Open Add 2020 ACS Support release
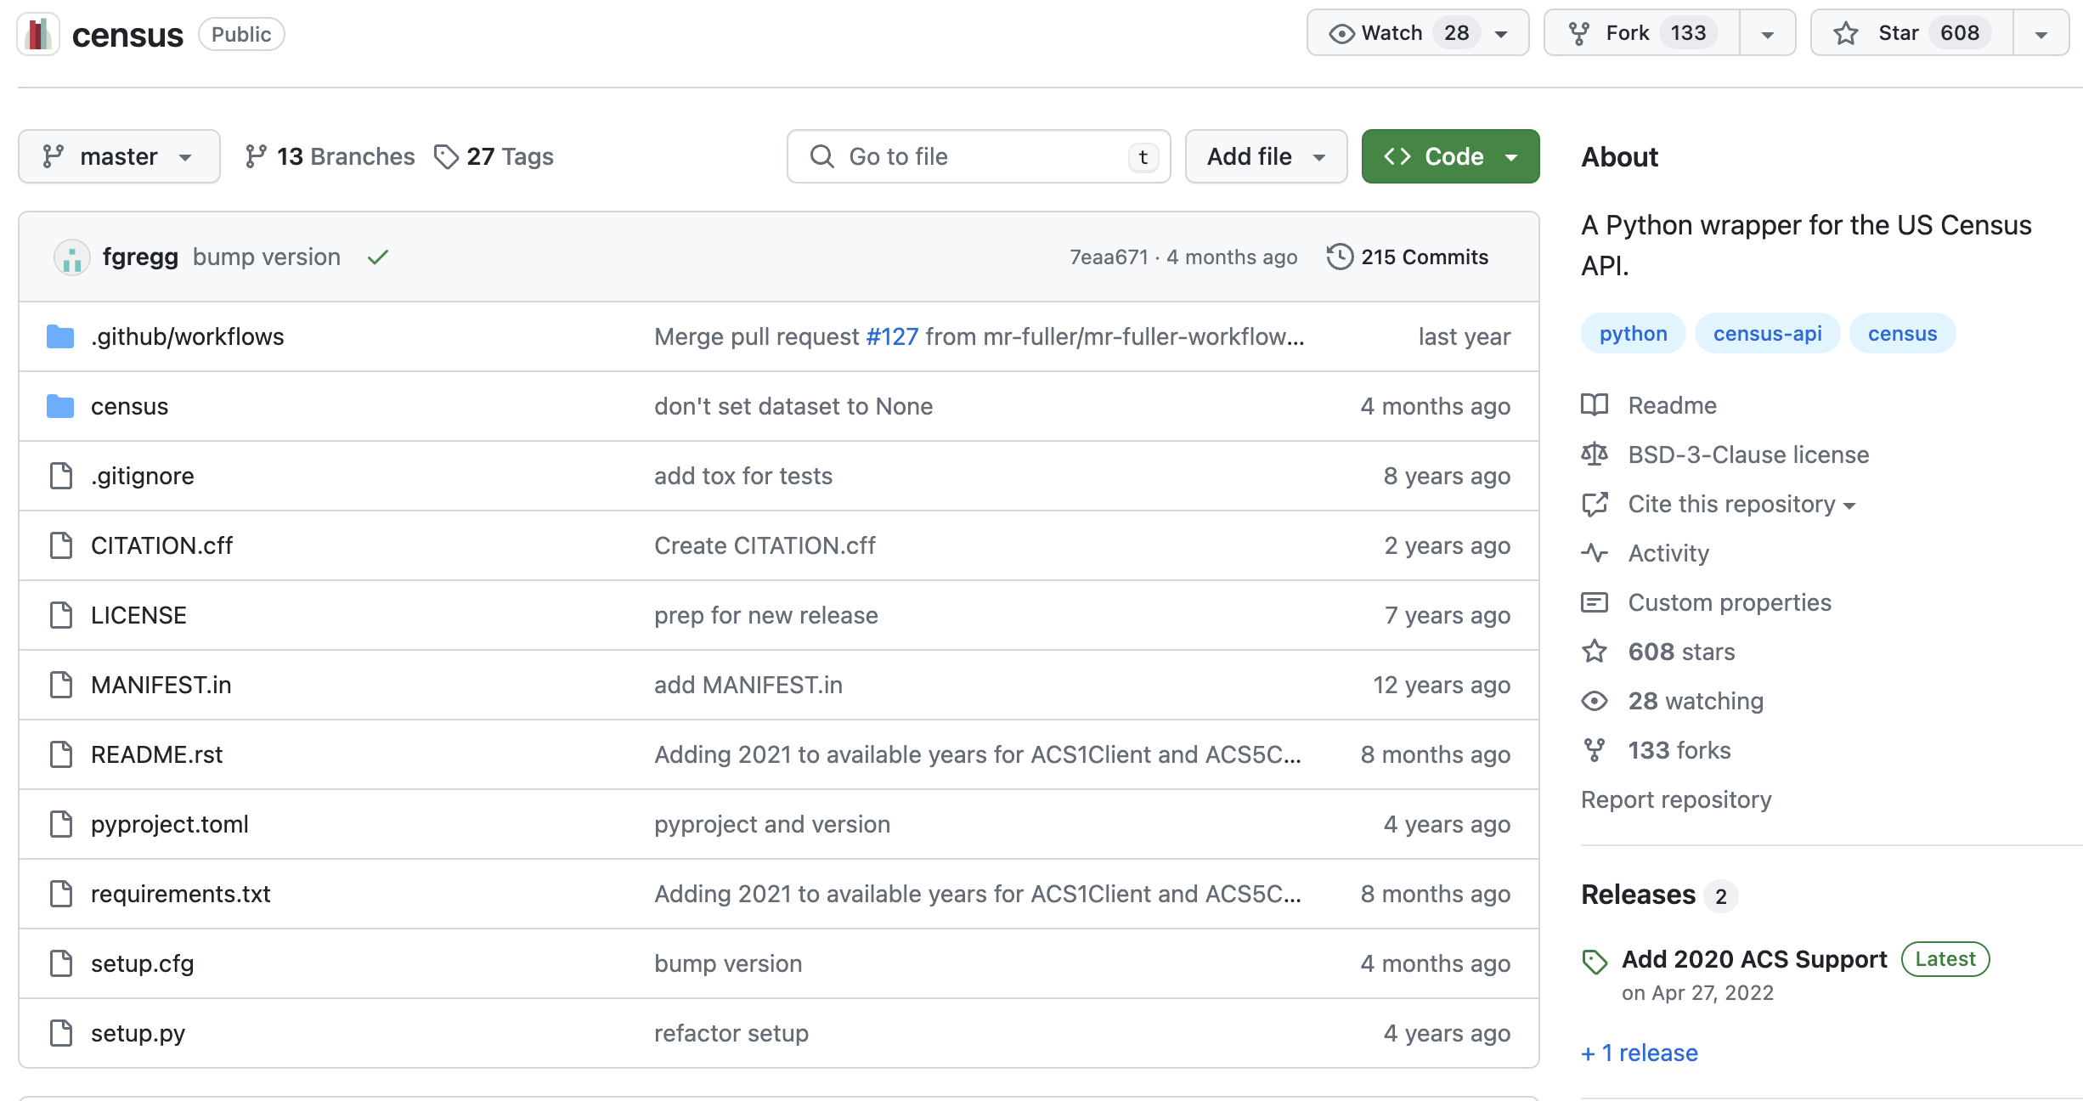This screenshot has height=1101, width=2083. (1753, 959)
